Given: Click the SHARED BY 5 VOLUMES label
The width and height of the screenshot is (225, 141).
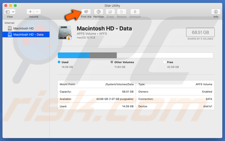Looking at the screenshot, I should (200, 39).
